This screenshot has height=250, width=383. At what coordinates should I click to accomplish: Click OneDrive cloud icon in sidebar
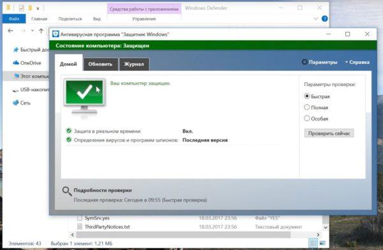(16, 62)
